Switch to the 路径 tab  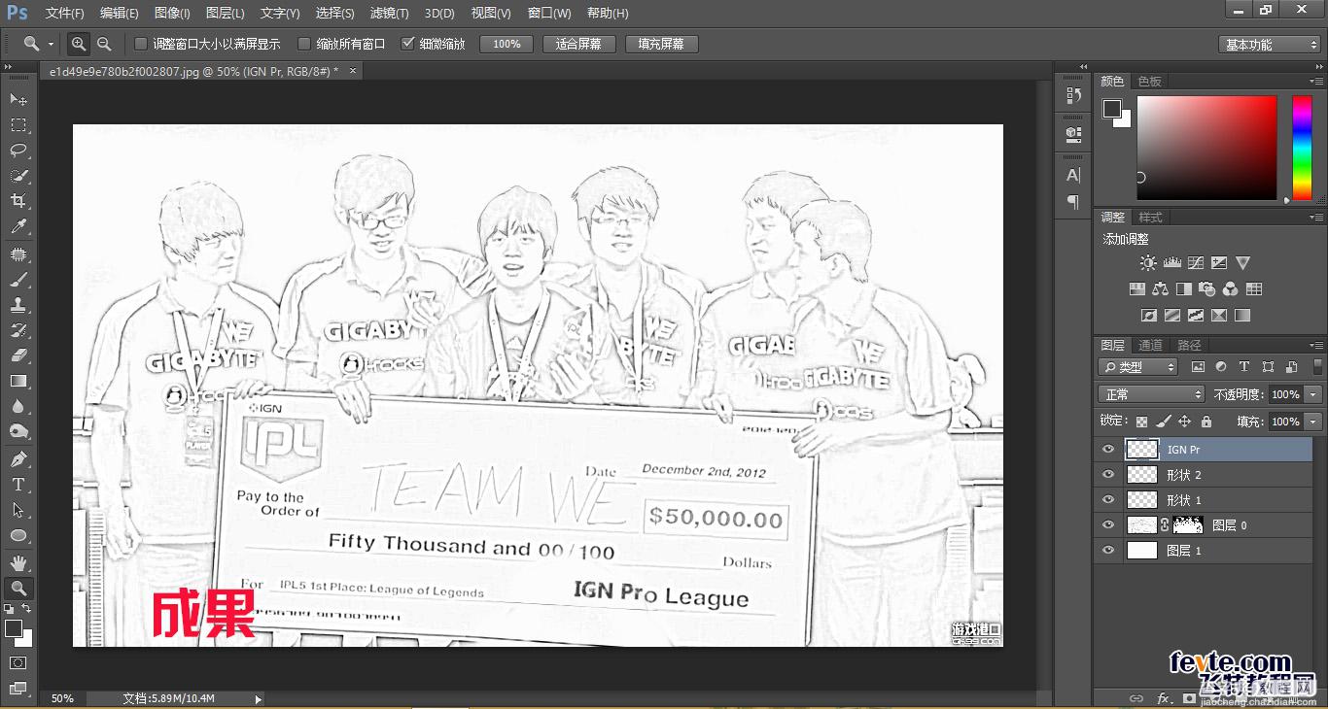click(x=1189, y=345)
